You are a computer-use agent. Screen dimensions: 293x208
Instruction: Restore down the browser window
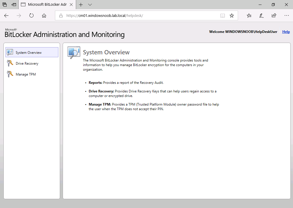coord(273,5)
